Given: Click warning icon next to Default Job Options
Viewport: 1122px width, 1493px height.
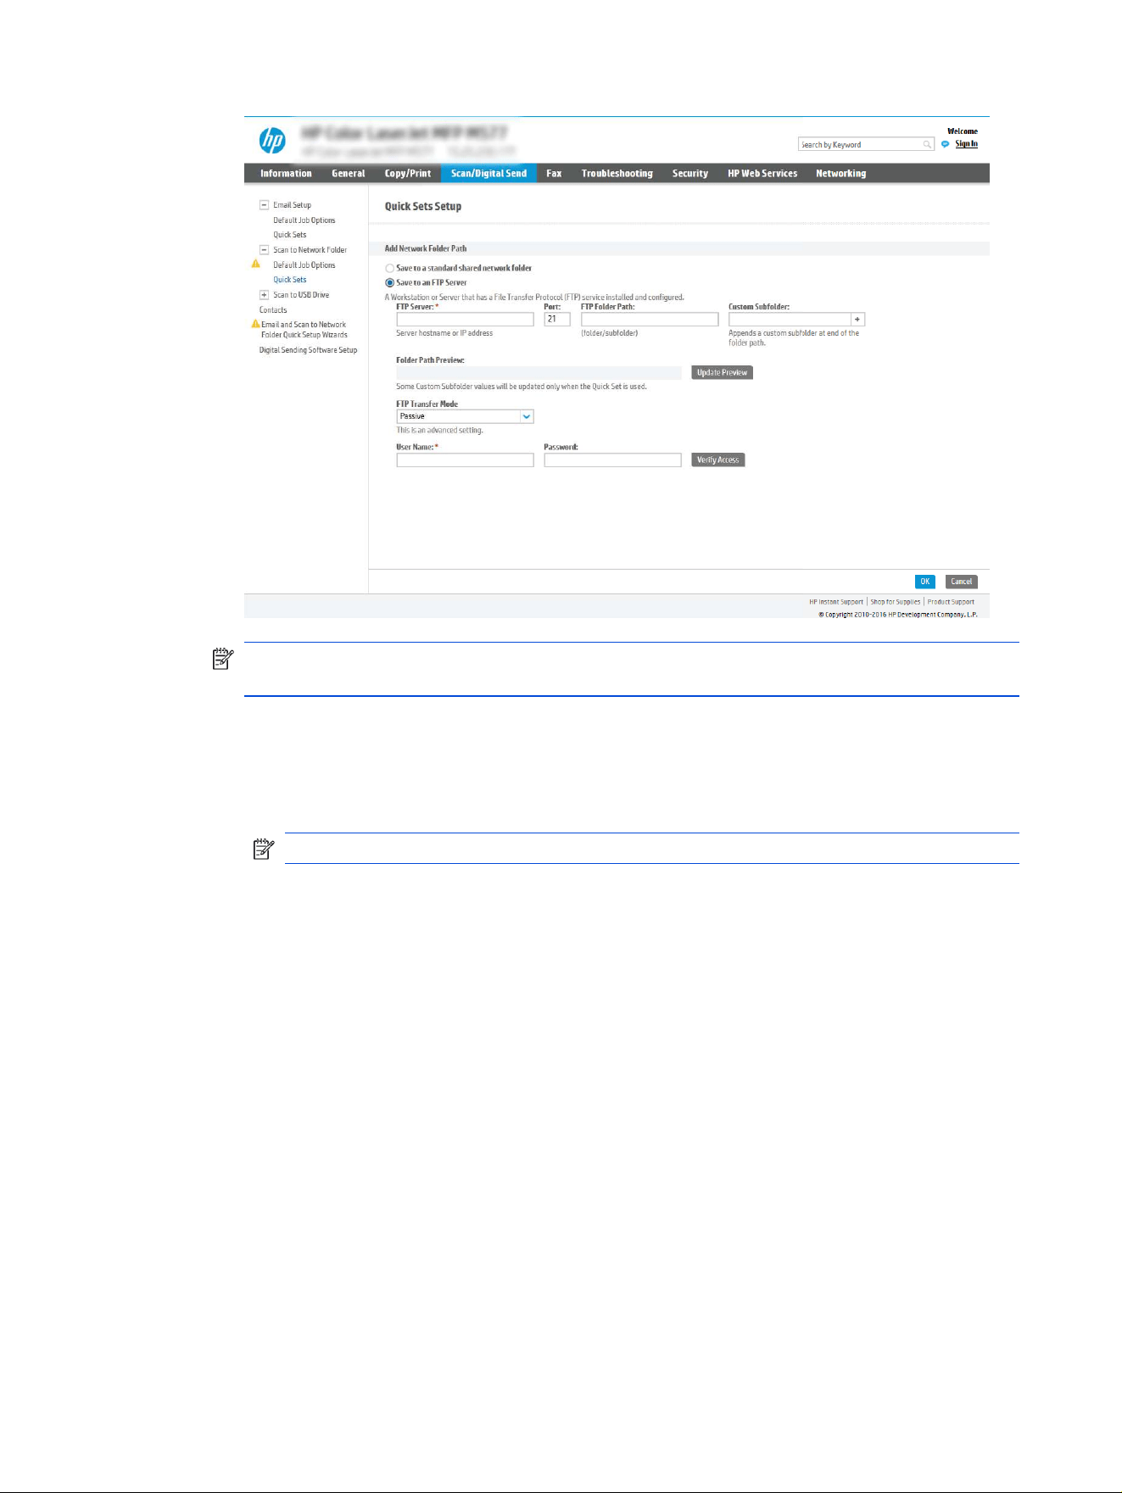Looking at the screenshot, I should pyautogui.click(x=256, y=265).
